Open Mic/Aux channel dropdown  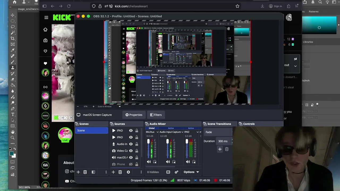(x=158, y=132)
